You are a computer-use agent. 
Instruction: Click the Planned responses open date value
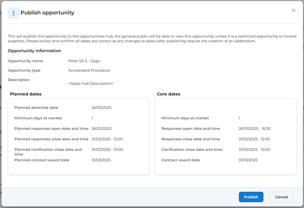click(101, 129)
